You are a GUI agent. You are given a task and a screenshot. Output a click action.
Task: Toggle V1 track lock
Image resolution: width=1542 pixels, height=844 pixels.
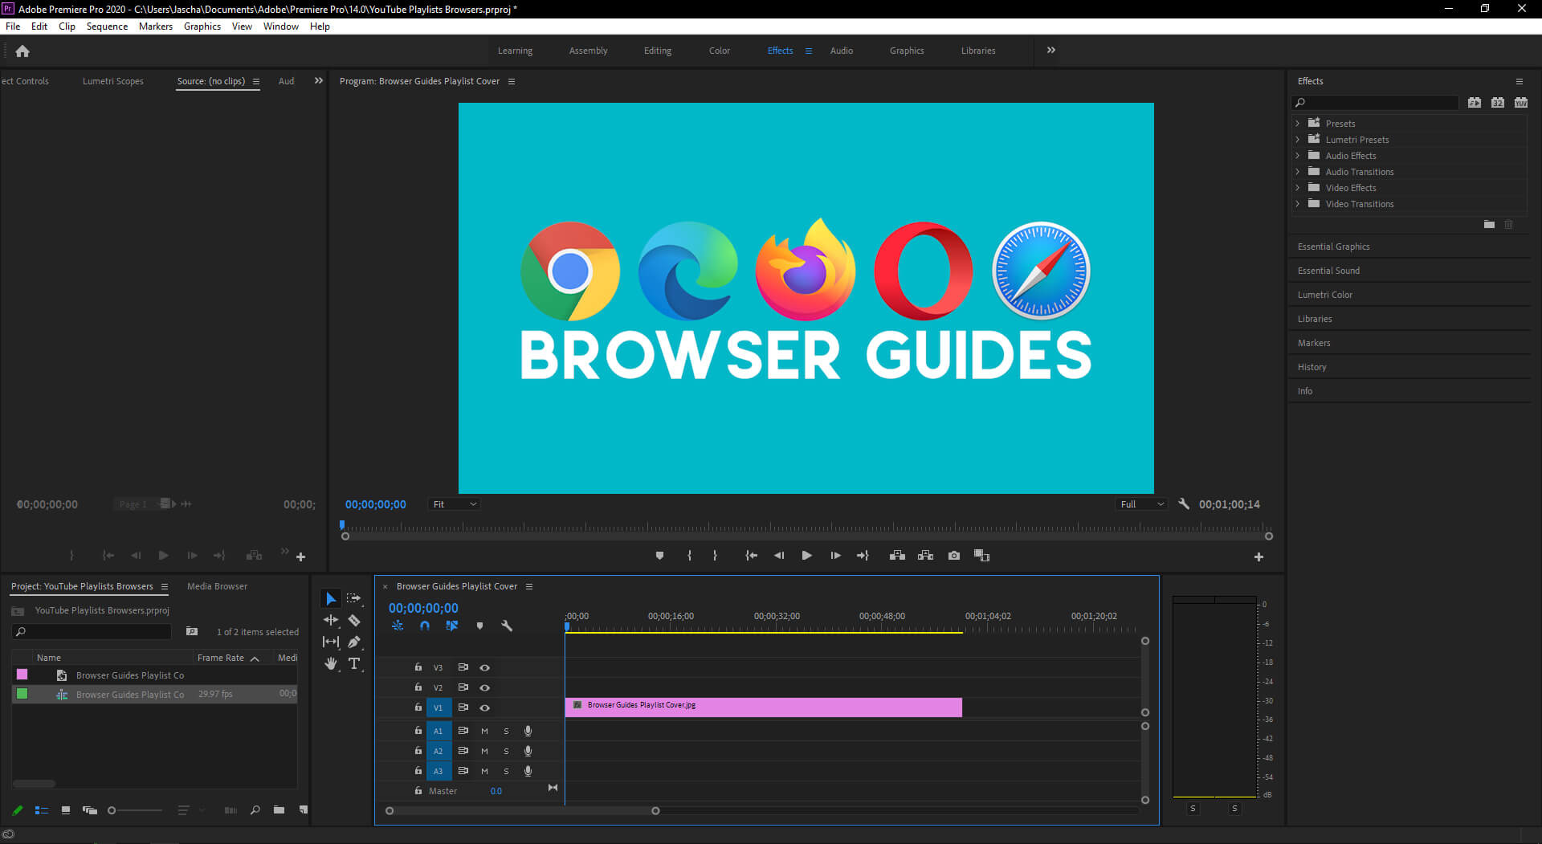(x=418, y=707)
